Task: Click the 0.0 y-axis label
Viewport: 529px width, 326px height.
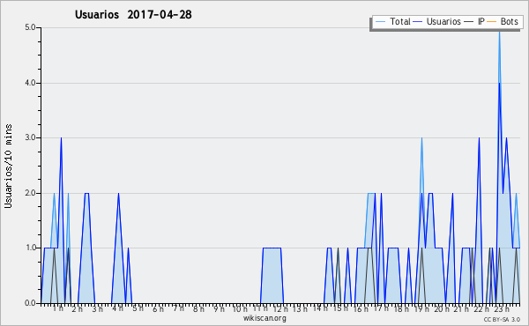Action: [x=30, y=303]
